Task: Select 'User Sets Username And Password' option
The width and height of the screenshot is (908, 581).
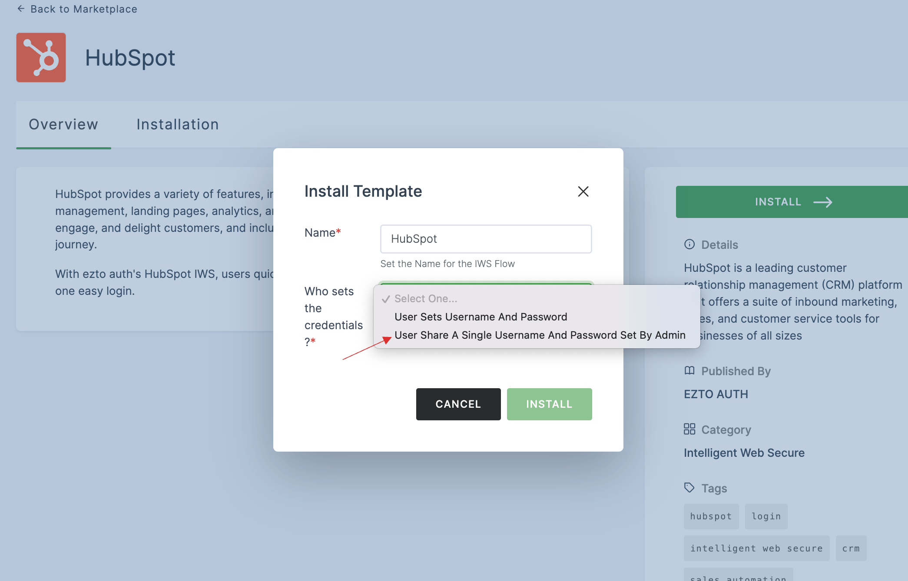Action: (x=481, y=316)
